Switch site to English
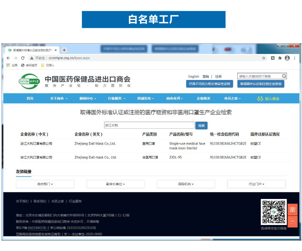This screenshot has width=302, height=251. [x=193, y=77]
